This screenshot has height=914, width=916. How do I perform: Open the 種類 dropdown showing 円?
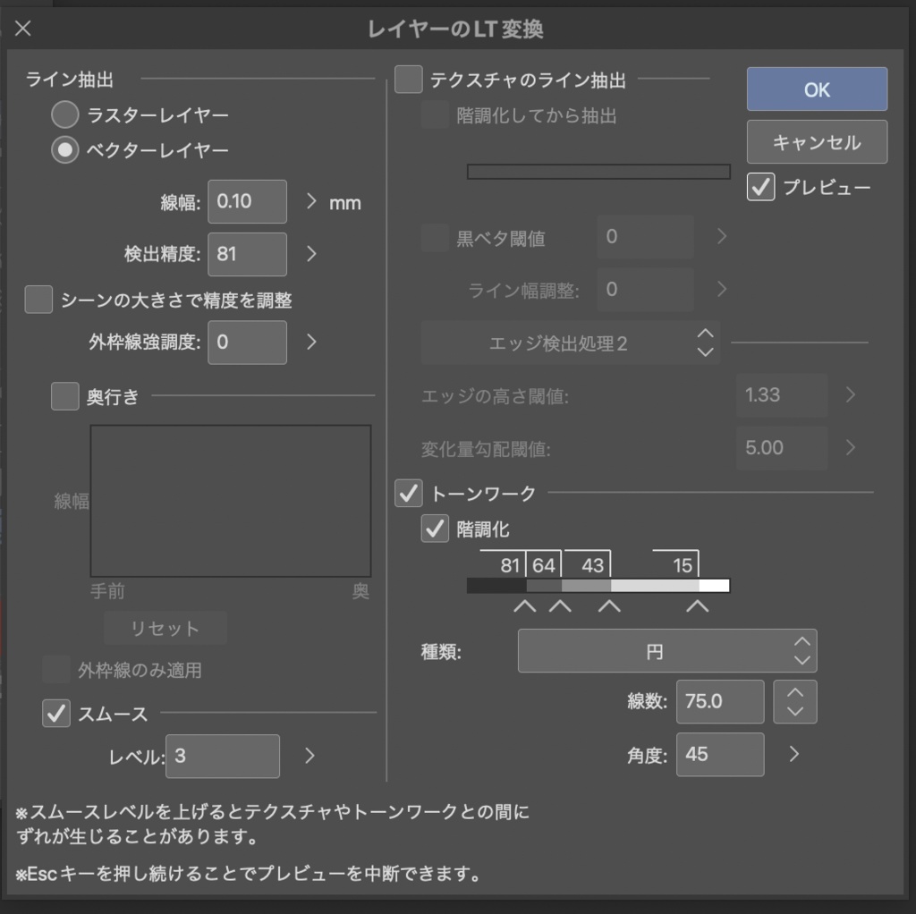pyautogui.click(x=666, y=651)
